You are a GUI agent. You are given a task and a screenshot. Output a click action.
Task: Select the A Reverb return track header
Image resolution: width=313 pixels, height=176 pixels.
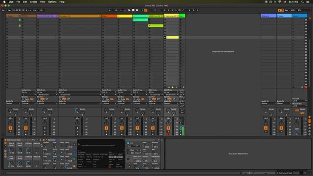[268, 16]
